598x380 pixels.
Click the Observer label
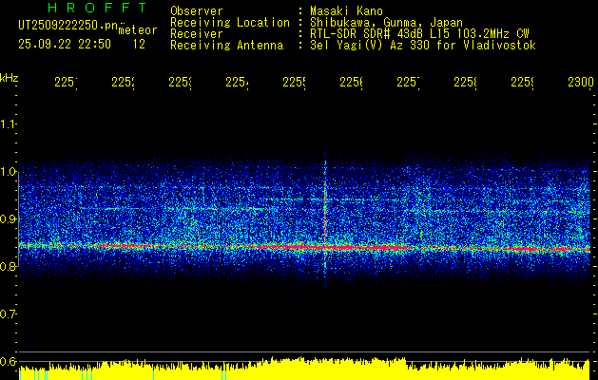(x=197, y=11)
